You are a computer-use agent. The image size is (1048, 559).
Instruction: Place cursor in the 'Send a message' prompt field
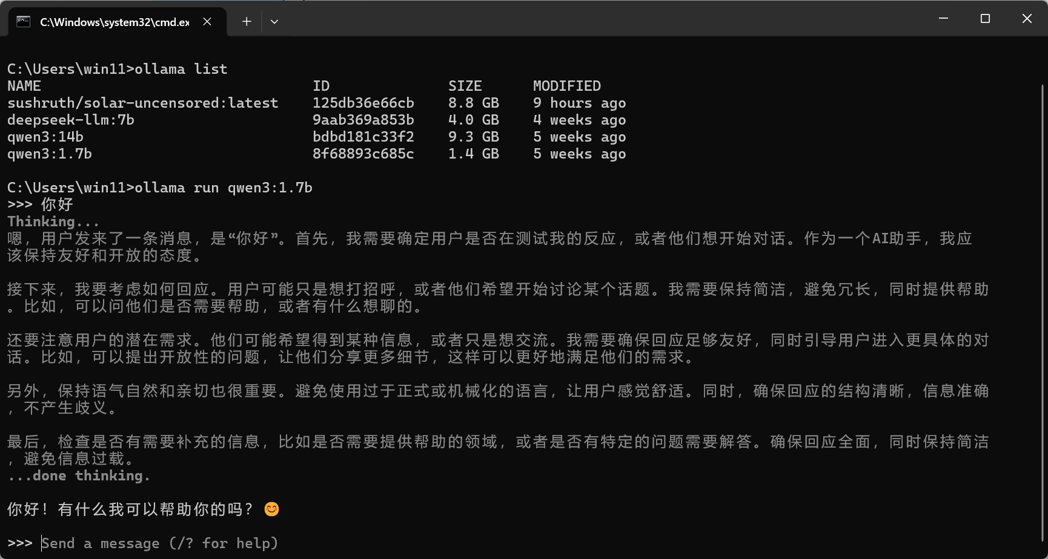159,543
